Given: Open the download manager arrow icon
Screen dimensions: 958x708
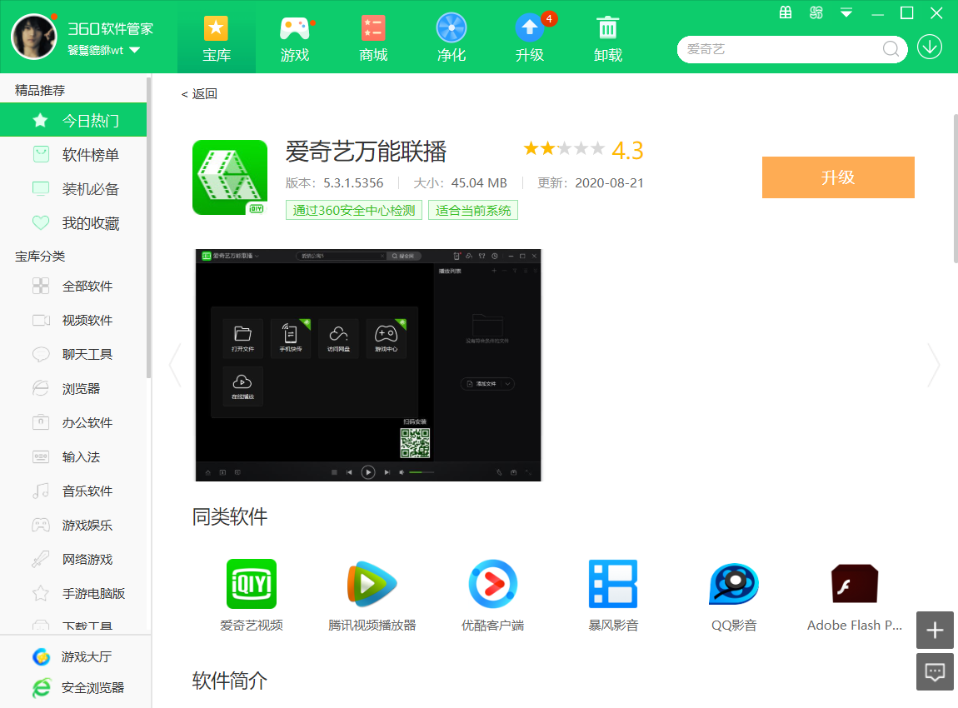Looking at the screenshot, I should [x=929, y=47].
